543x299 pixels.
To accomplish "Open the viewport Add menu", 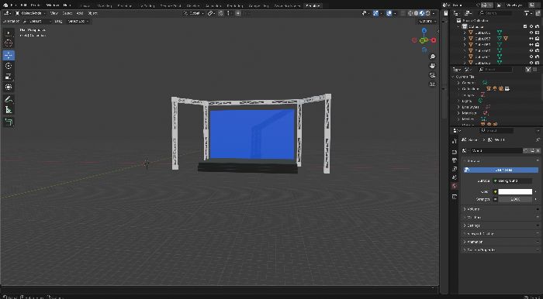I will [x=80, y=13].
